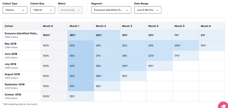
Task: Click the Still collecting data footnote
Action: 20,104
